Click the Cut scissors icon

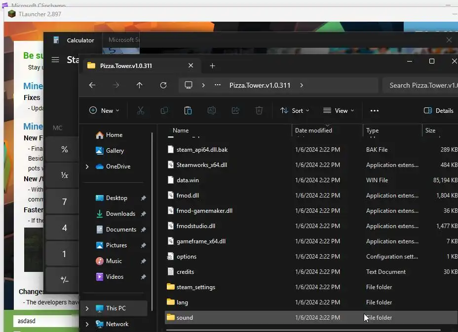click(141, 110)
